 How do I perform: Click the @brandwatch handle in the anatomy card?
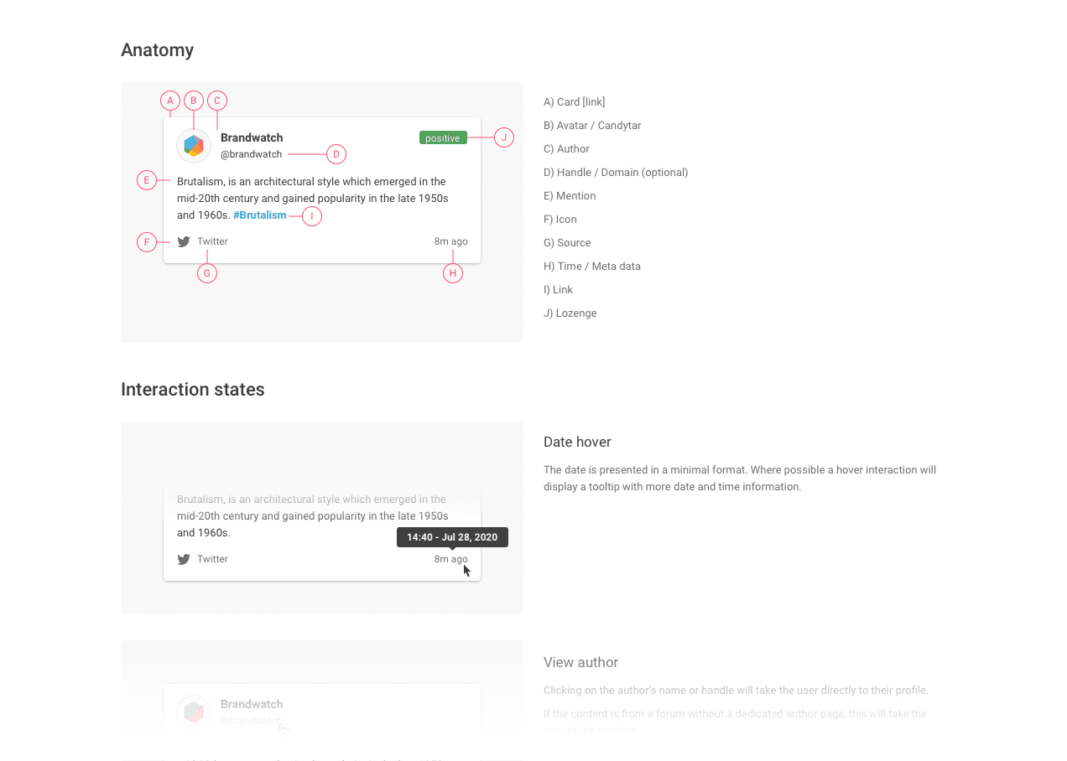[x=252, y=154]
